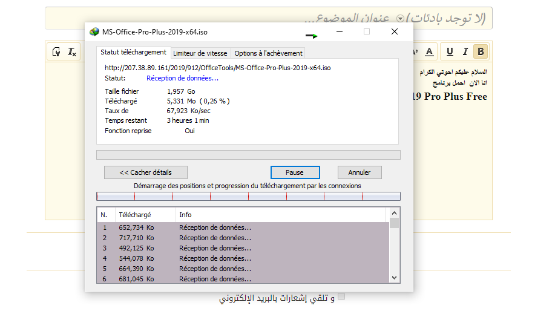
Task: Click the source toggle icon in editor toolbar
Action: (56, 51)
